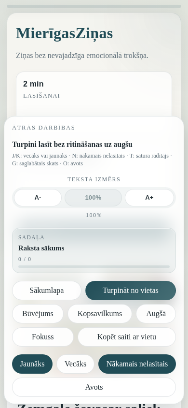The width and height of the screenshot is (188, 408).
Task: Reset text size via 100% button
Action: pos(94,198)
